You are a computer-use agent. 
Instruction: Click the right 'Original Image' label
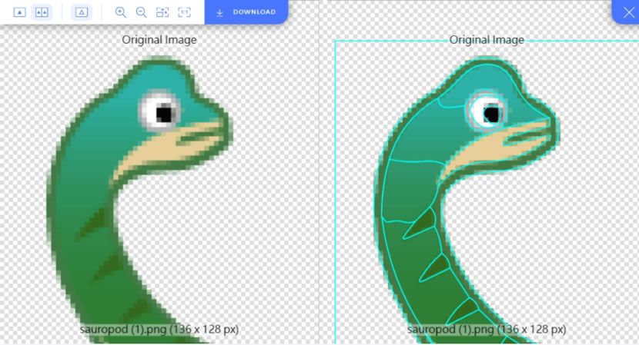[x=487, y=40]
